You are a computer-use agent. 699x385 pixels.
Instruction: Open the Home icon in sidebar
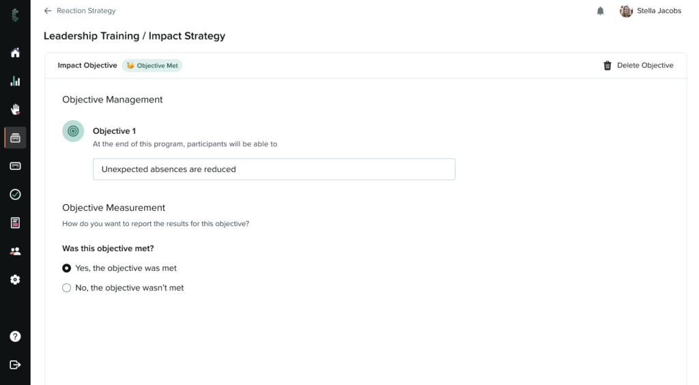click(x=15, y=53)
